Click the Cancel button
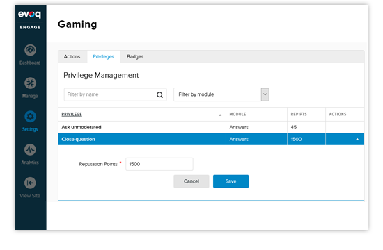The width and height of the screenshot is (383, 250). click(x=191, y=181)
